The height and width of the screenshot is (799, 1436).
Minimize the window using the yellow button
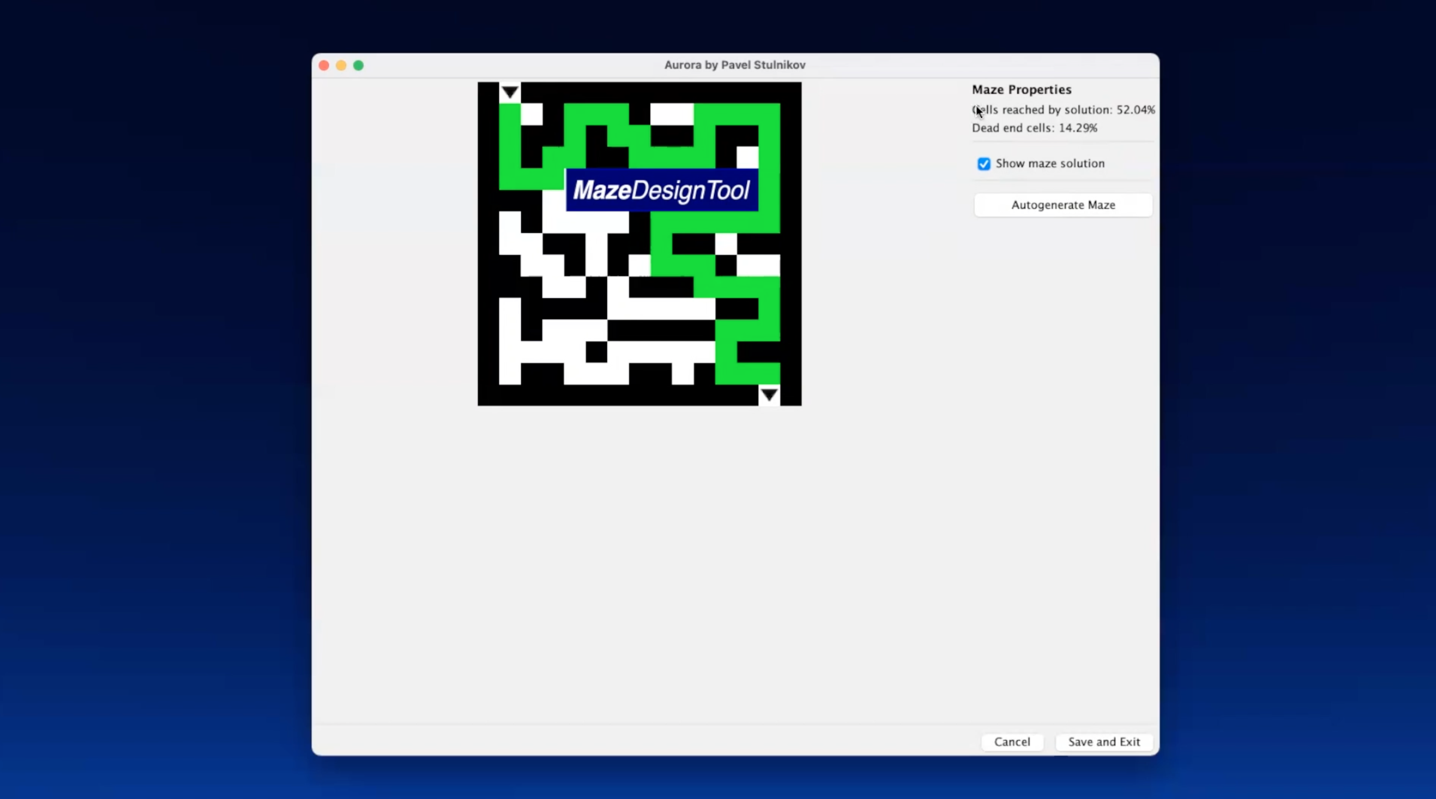(341, 65)
